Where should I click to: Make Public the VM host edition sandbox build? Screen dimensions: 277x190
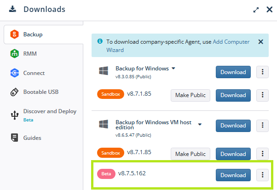190,154
